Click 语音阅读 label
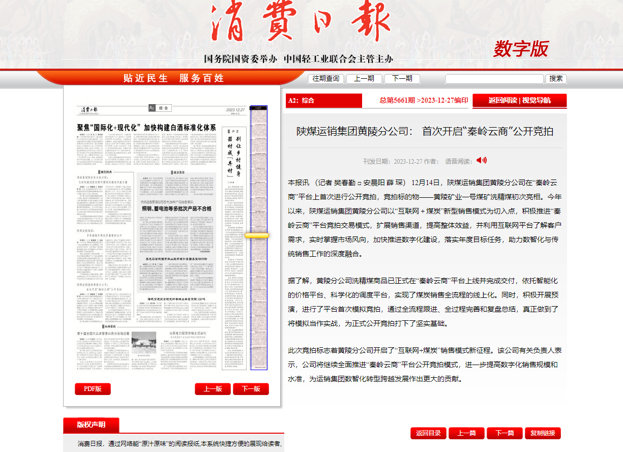Screen dimensions: 623x452 459,161
